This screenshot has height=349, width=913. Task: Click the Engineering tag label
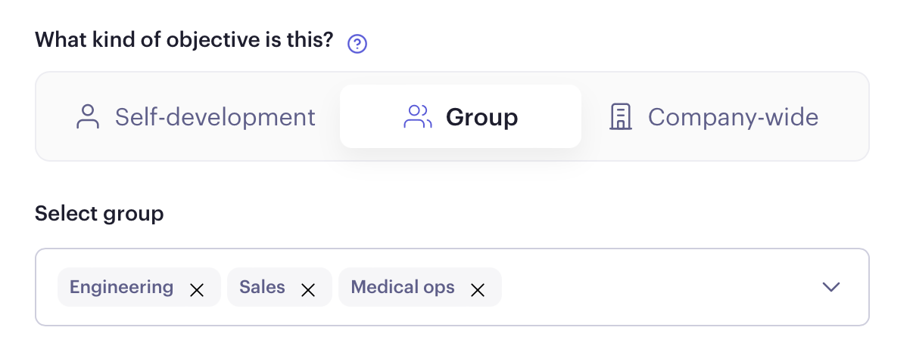121,287
